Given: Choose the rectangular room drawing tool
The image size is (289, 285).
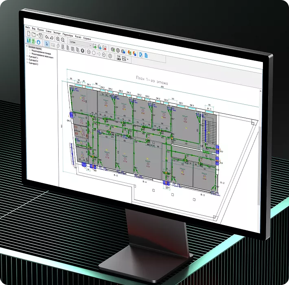Looking at the screenshot, I should click(x=53, y=45).
